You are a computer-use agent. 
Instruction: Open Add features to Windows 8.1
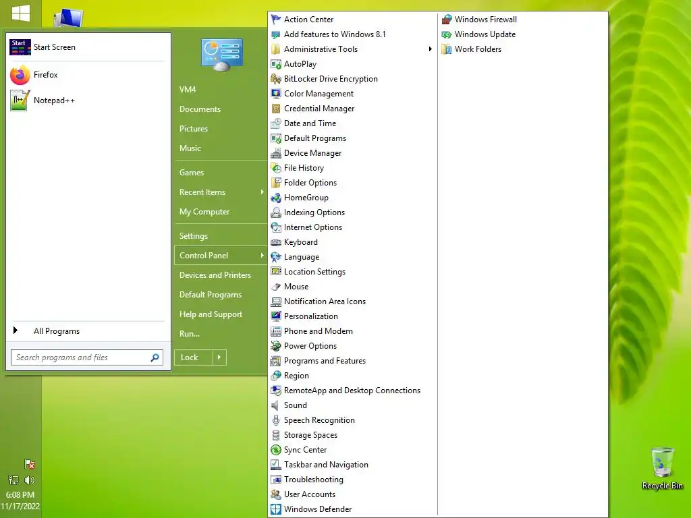[x=335, y=34]
